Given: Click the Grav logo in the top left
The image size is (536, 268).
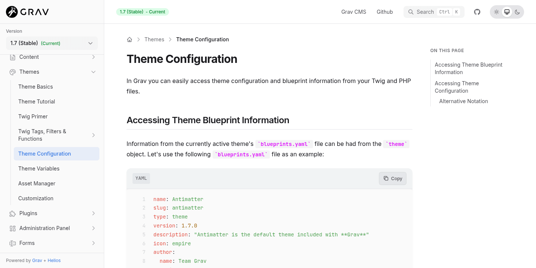Looking at the screenshot, I should pos(26,12).
